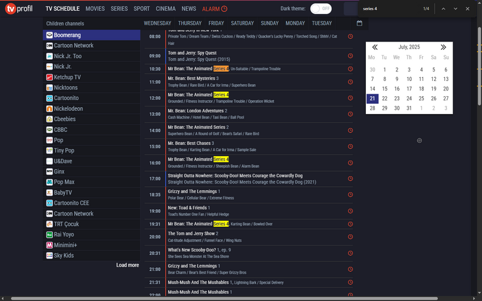The image size is (482, 301).
Task: Set alarm for 16:00 Mr Bean Animated Series
Action: [350, 163]
